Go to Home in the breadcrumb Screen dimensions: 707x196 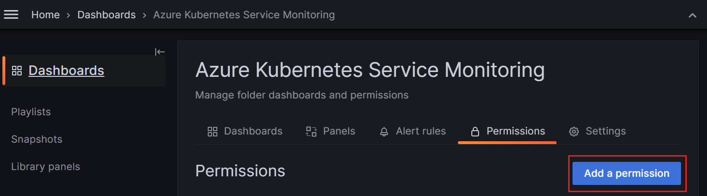pyautogui.click(x=45, y=15)
